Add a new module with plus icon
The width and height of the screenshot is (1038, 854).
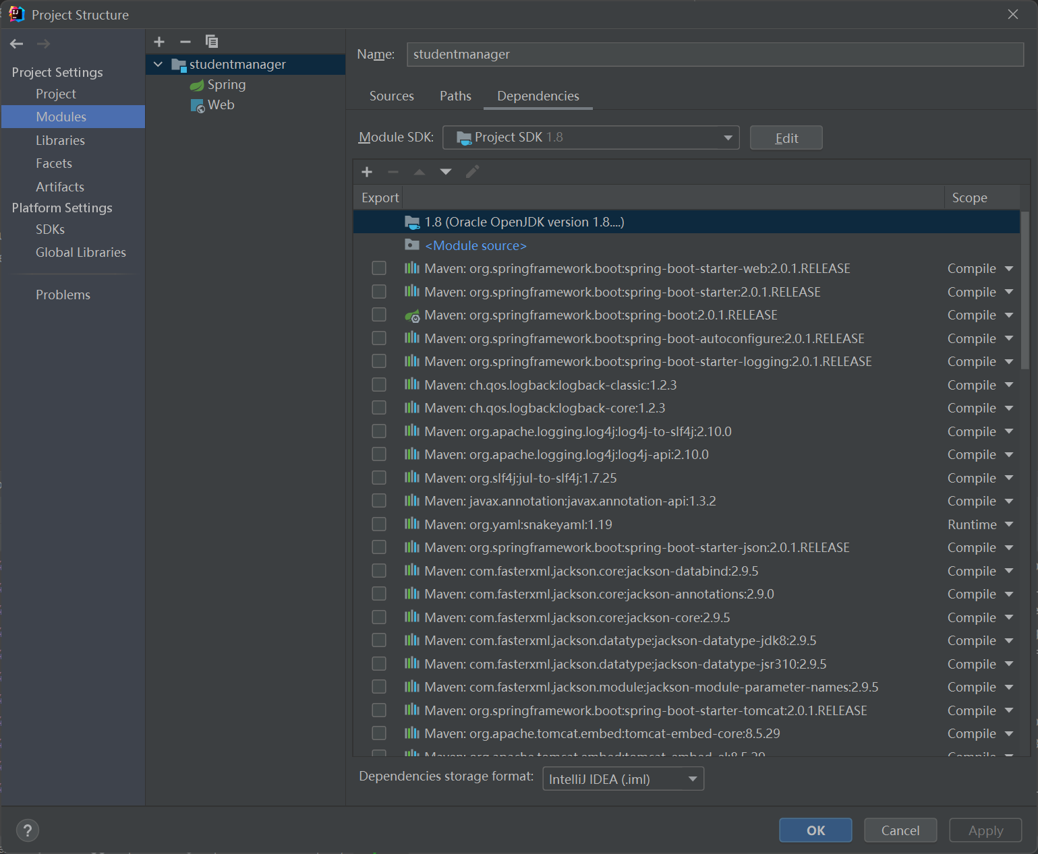tap(159, 42)
